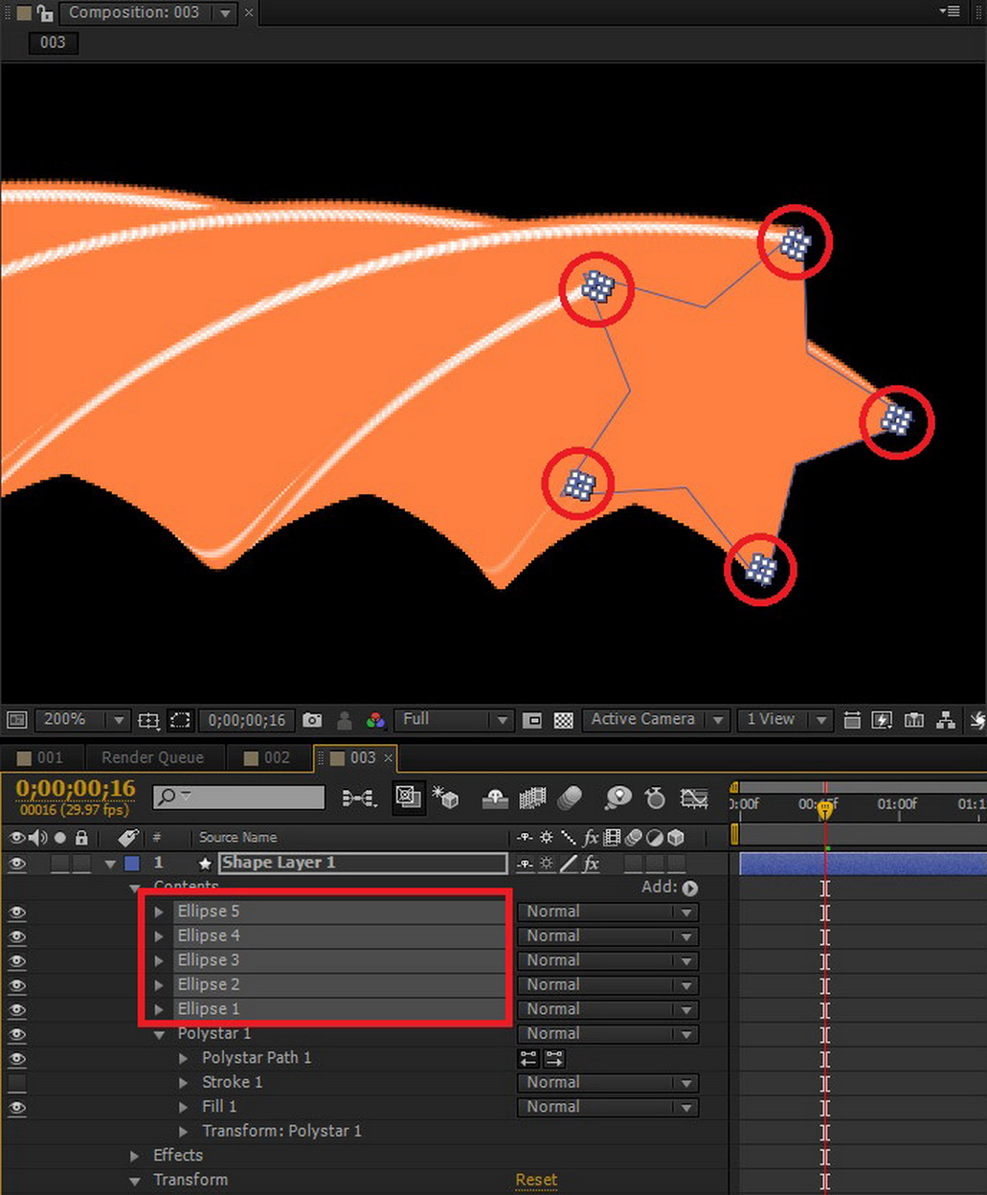Toggle the transparency grid

click(x=564, y=720)
